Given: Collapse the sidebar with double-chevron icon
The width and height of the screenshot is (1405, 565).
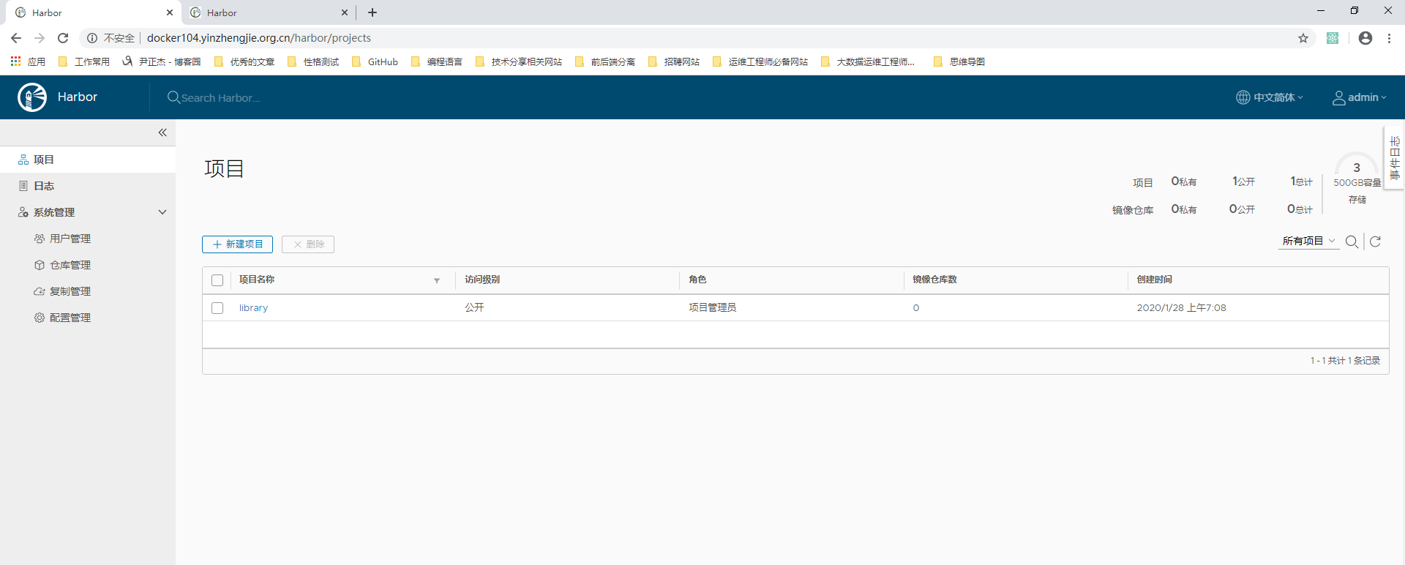Looking at the screenshot, I should (162, 132).
